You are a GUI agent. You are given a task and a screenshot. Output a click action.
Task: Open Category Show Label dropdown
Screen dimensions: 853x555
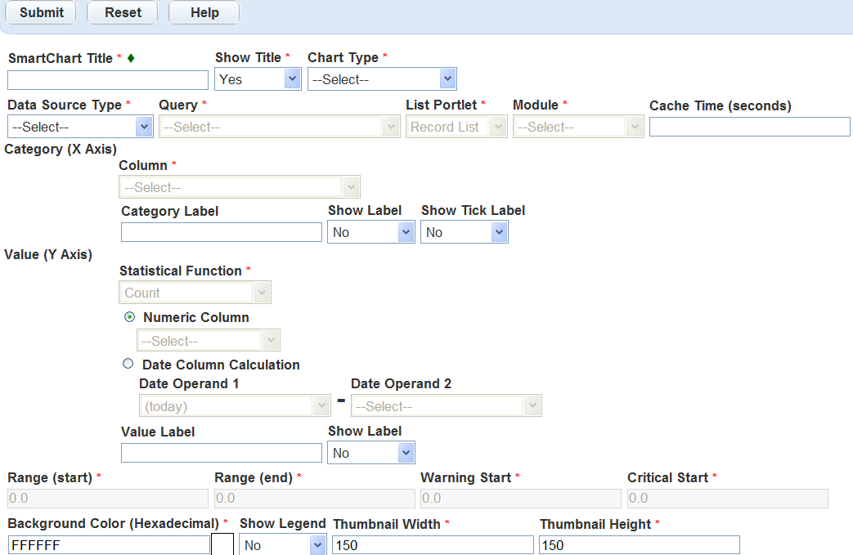pos(371,232)
